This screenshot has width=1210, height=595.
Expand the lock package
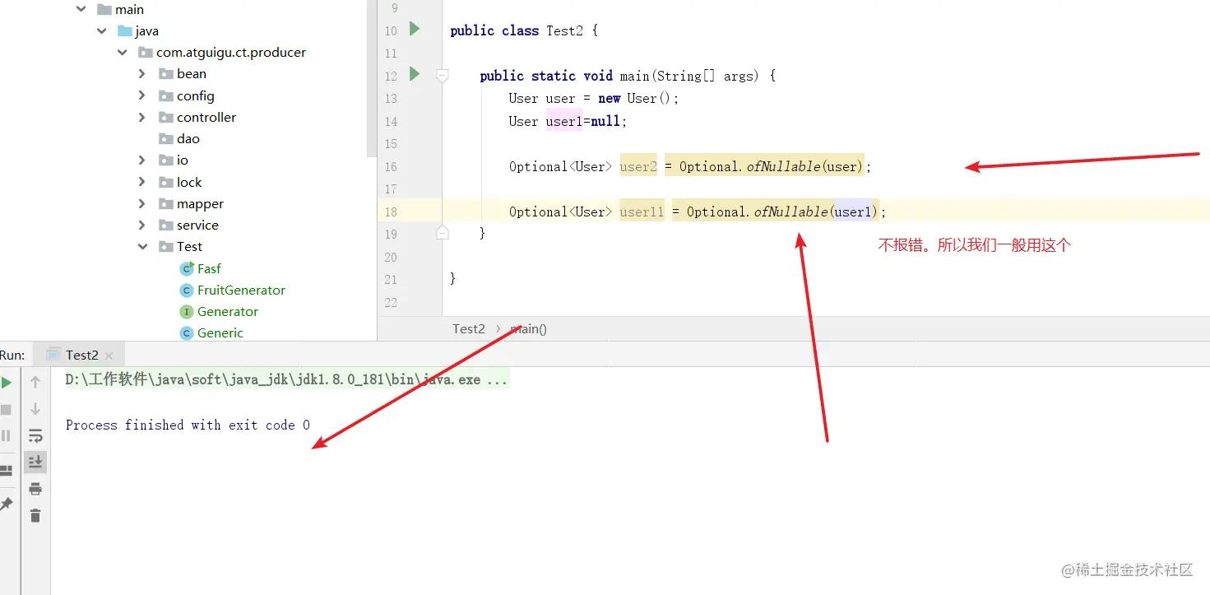(142, 182)
